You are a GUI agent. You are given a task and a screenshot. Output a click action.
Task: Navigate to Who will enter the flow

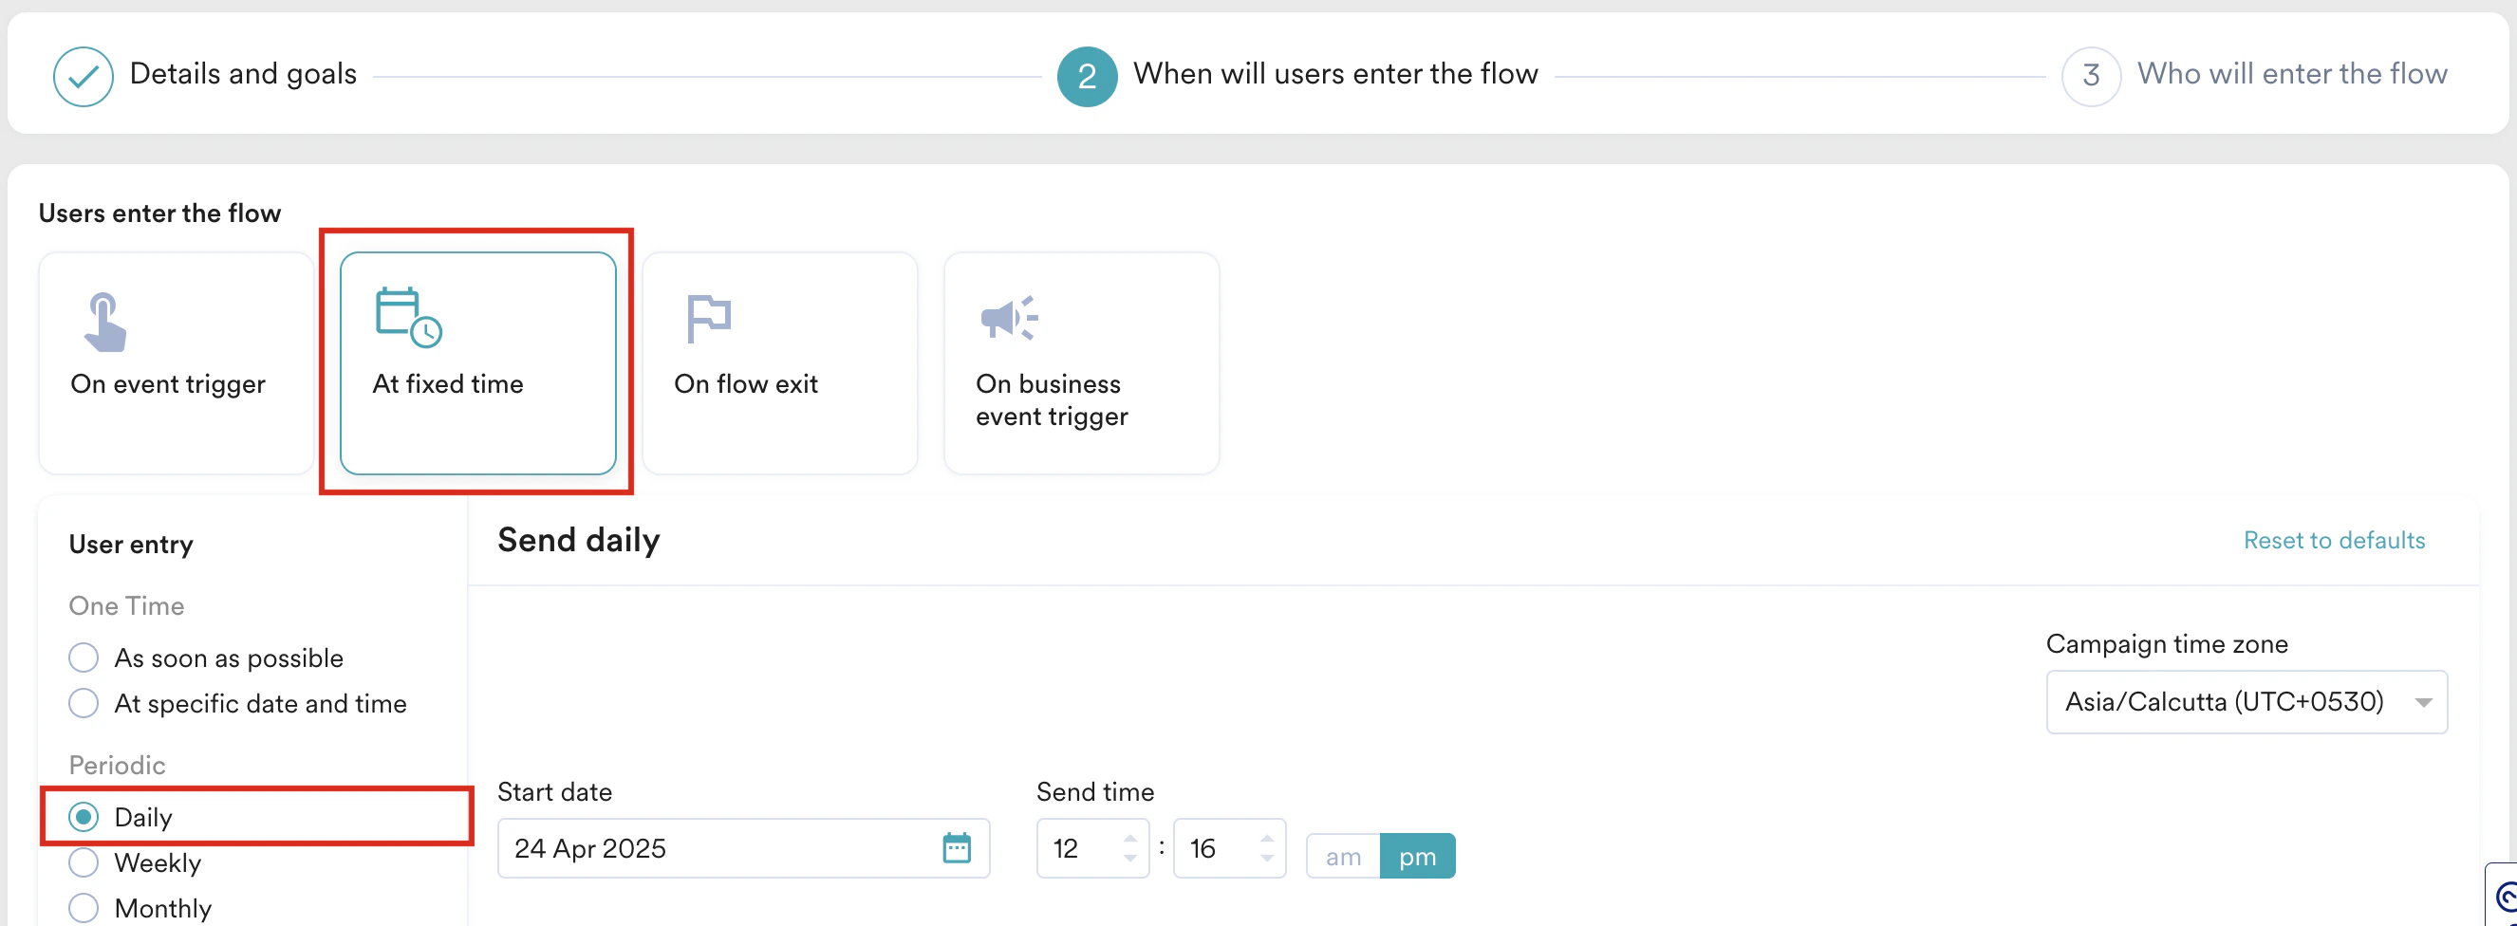(2293, 74)
